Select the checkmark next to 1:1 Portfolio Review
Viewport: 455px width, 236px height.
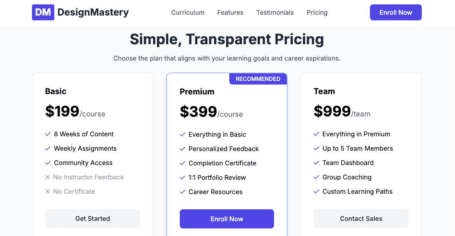(x=183, y=177)
